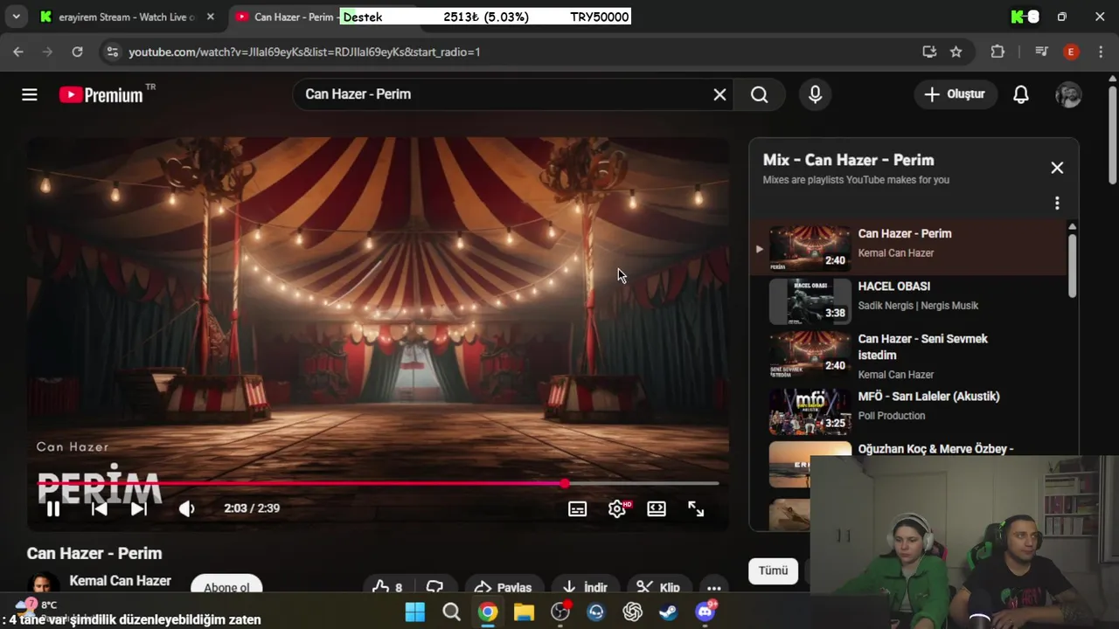Enter full screen video mode
Viewport: 1119px width, 629px height.
[x=696, y=508]
